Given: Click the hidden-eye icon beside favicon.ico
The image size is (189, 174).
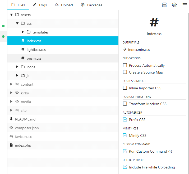Looking at the screenshot, I should click(x=11, y=136).
